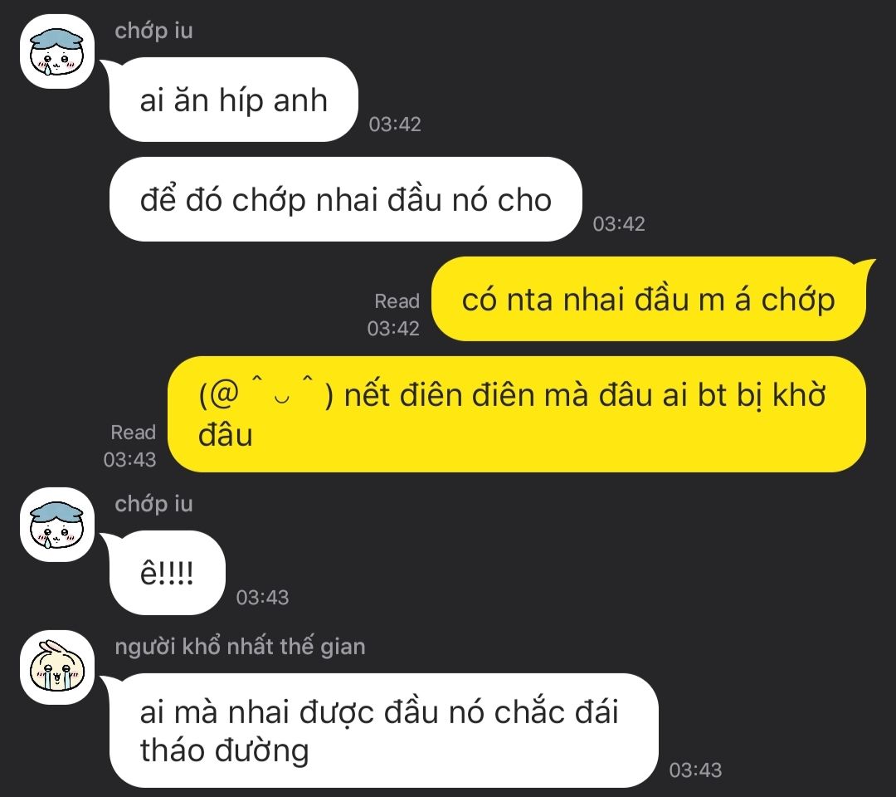Tap the 03:42 timestamp beside 'ai ăn híp anh'
Screen dimensions: 896x797
(395, 124)
